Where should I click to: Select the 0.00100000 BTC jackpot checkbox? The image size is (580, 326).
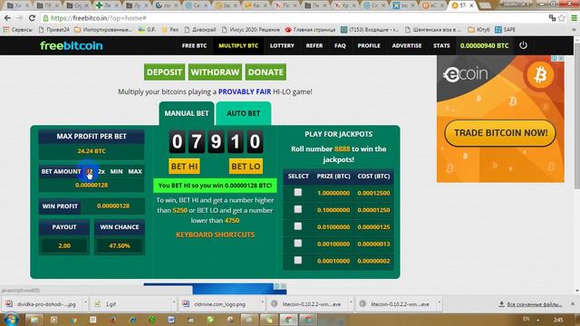click(x=298, y=244)
